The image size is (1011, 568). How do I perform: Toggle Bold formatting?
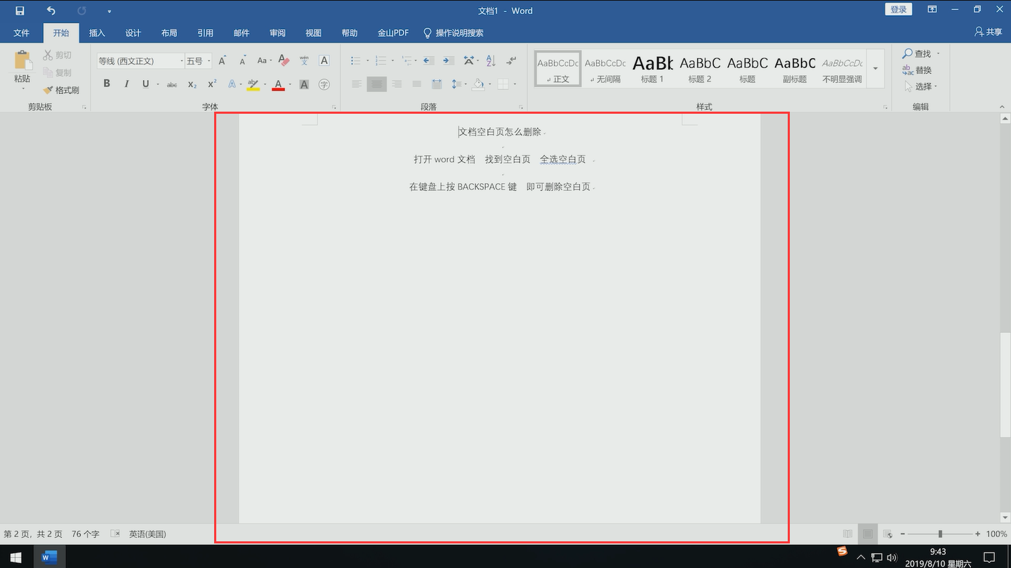(x=107, y=84)
